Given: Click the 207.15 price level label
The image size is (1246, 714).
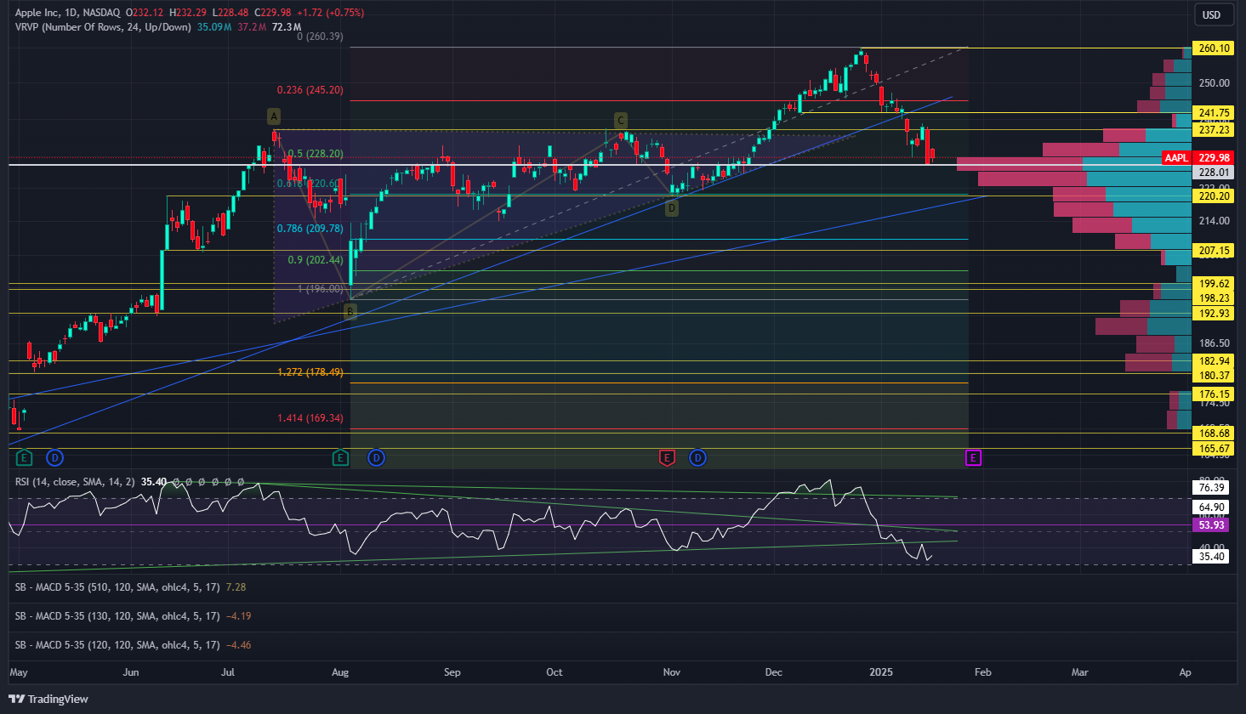Looking at the screenshot, I should 1214,252.
